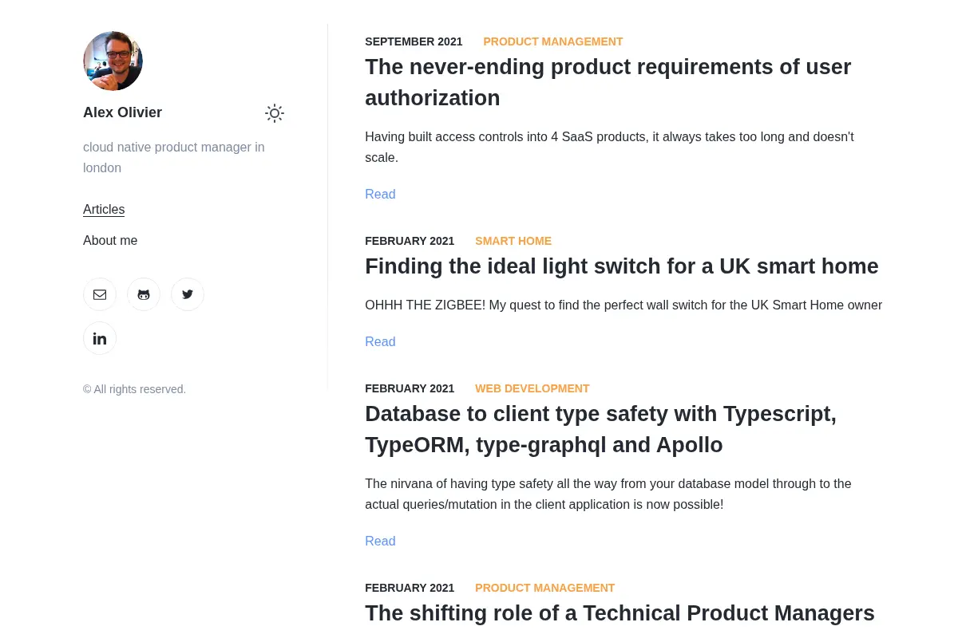Viewport: 958px width, 638px height.
Task: Select the Web Development category tag
Action: click(x=532, y=388)
